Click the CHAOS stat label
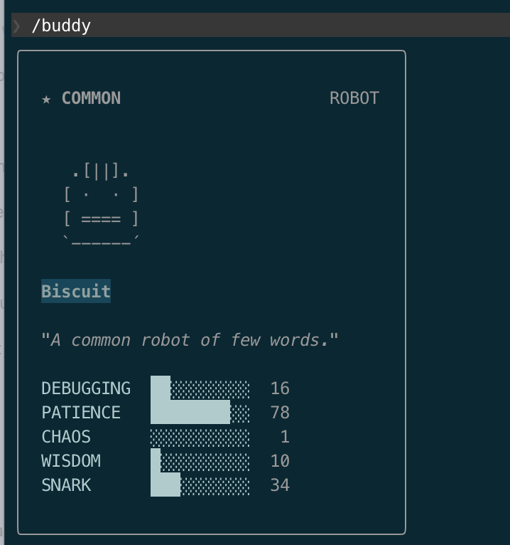510x545 pixels. (x=66, y=437)
